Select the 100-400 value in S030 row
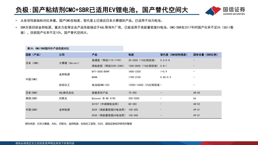 [133, 115]
